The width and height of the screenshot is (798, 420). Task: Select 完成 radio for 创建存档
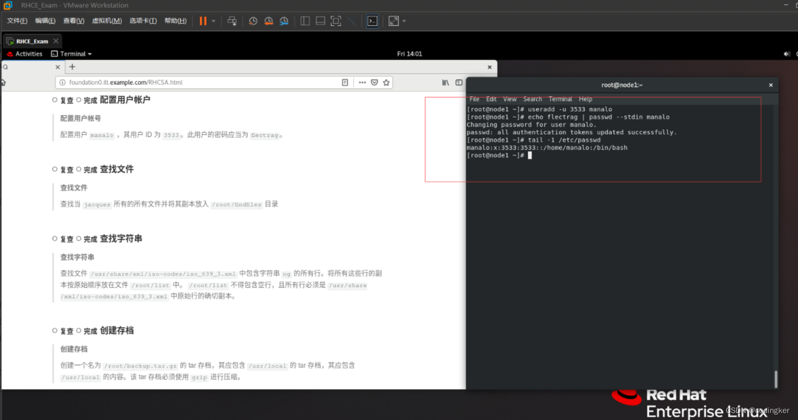[79, 331]
